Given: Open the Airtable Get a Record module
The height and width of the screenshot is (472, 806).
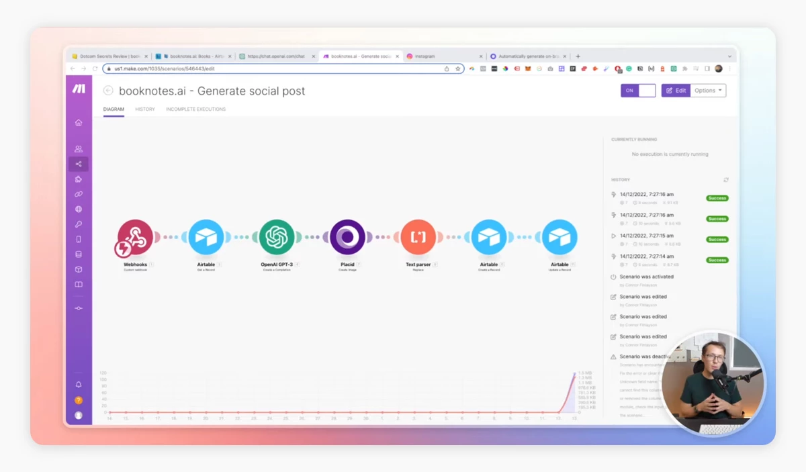Looking at the screenshot, I should [206, 237].
